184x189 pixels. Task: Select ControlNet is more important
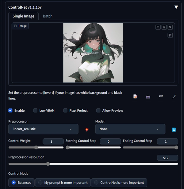tap(119, 183)
